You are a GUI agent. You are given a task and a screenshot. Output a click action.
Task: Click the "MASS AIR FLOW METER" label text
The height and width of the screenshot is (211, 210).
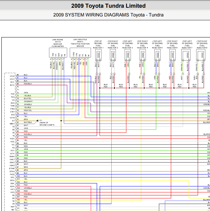click(x=58, y=45)
